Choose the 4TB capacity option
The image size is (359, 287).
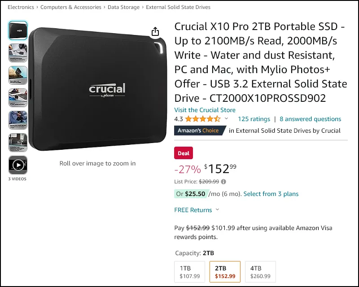click(x=260, y=272)
